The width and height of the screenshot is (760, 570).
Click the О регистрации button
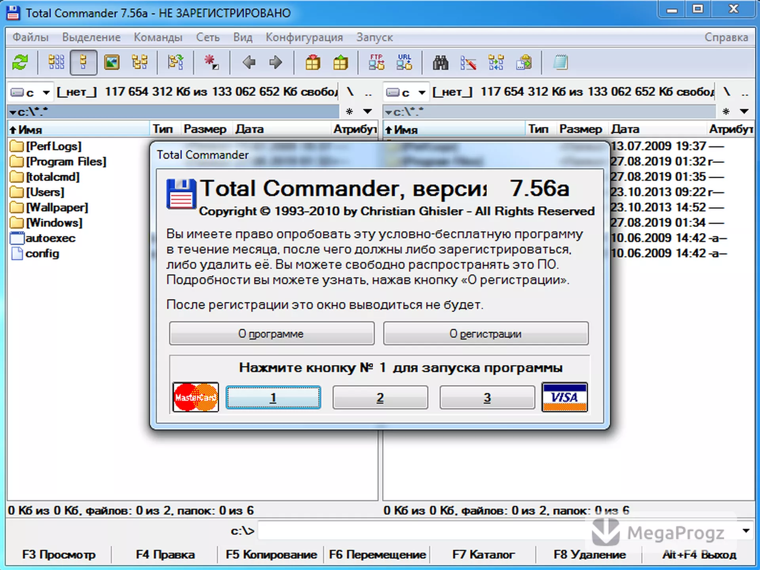(486, 334)
